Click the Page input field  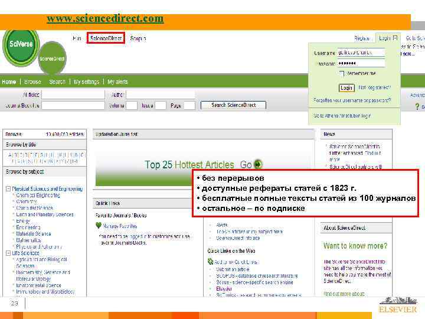[189, 106]
